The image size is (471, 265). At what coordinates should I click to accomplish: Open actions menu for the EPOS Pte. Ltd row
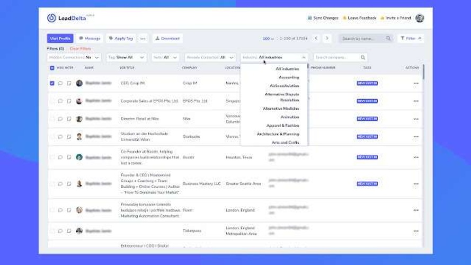pyautogui.click(x=416, y=101)
